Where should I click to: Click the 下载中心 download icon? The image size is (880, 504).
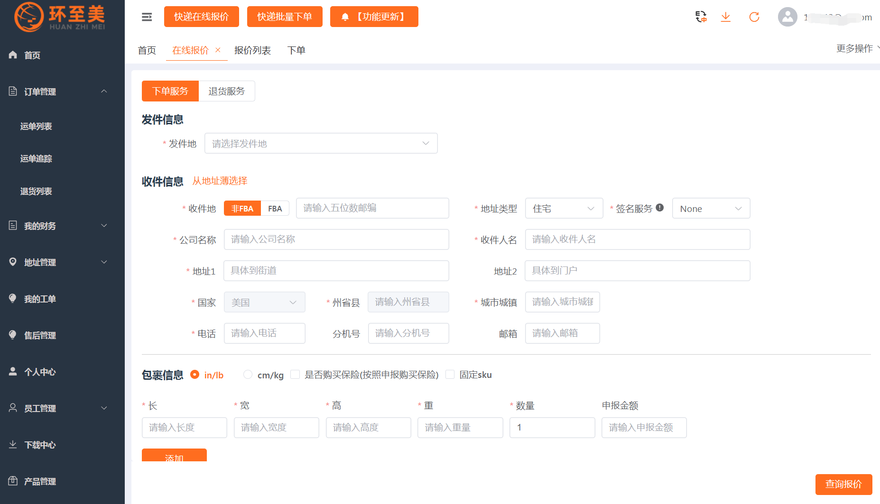[13, 444]
